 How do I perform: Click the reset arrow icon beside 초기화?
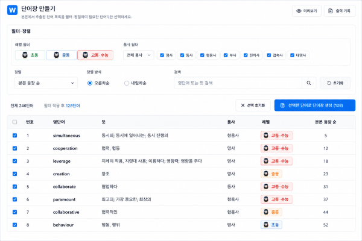[329, 83]
